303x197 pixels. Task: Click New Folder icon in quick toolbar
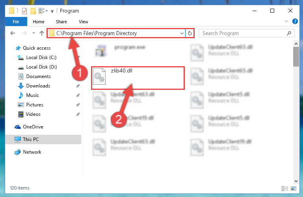tap(33, 11)
